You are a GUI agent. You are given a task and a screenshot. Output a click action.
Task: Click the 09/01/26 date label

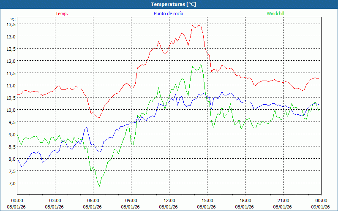321,207
